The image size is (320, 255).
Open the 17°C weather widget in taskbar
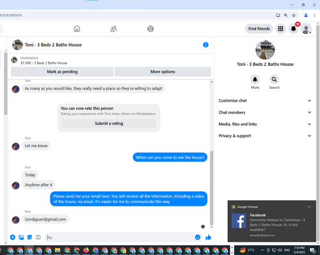coord(247,250)
